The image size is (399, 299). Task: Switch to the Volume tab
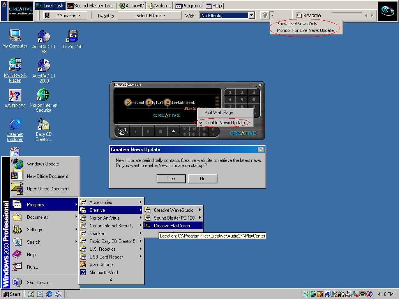159,5
